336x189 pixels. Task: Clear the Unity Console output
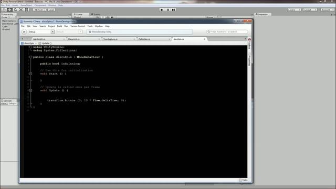4,104
